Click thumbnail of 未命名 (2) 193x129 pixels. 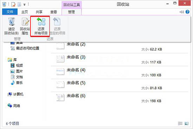(60, 46)
